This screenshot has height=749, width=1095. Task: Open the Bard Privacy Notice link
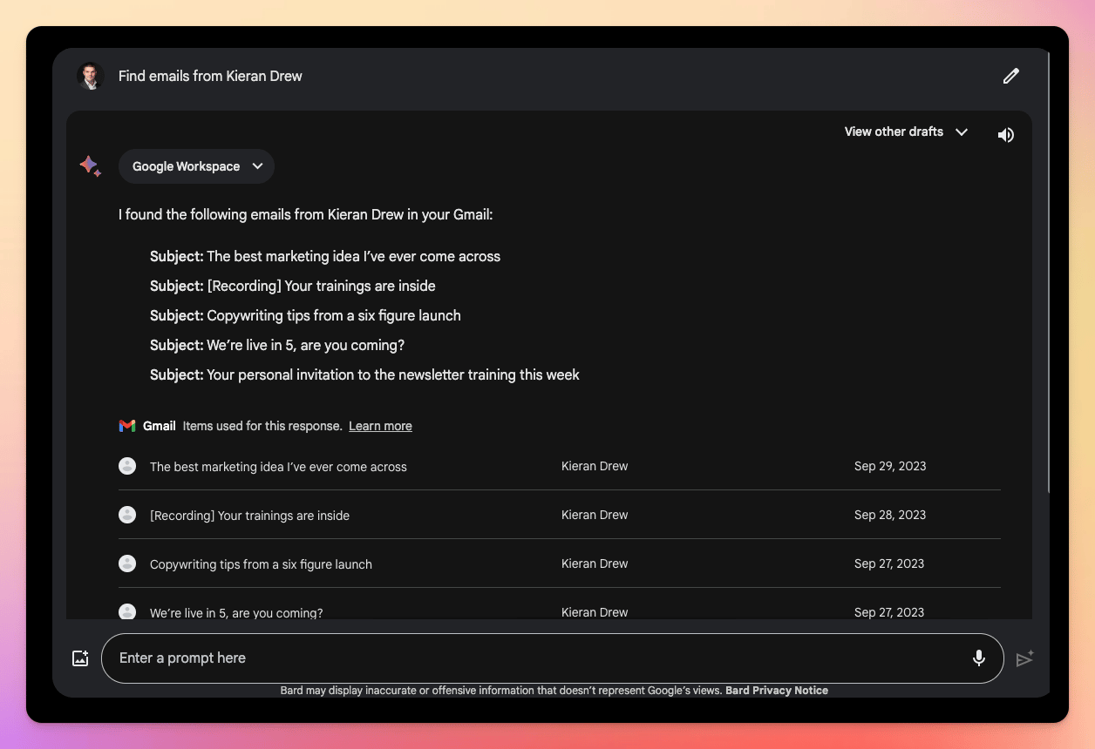pyautogui.click(x=777, y=691)
